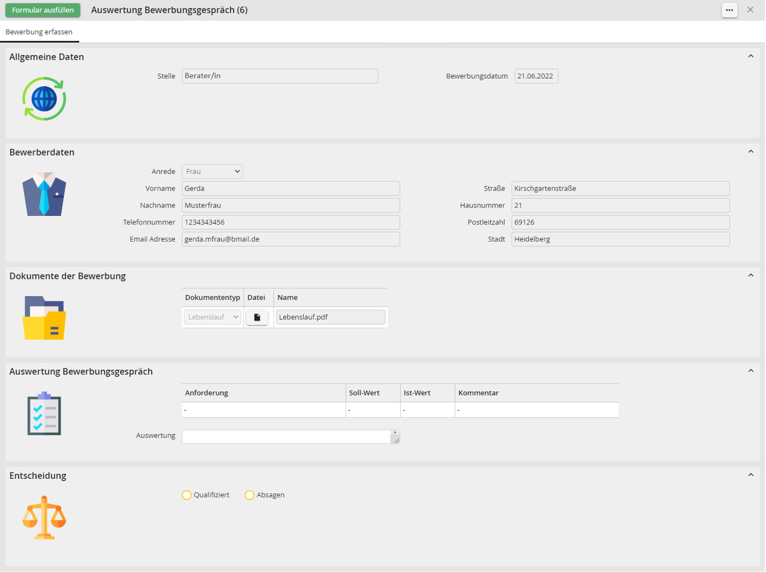
Task: Click the Formular ausfüllen button
Action: click(x=43, y=10)
